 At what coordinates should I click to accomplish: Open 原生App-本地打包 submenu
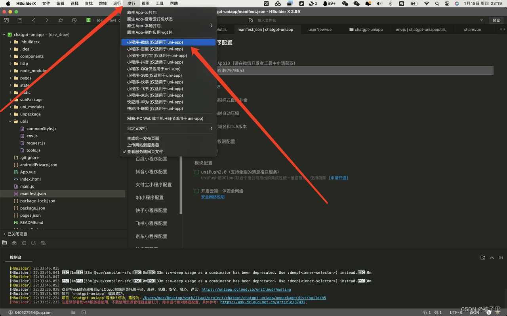pos(169,26)
